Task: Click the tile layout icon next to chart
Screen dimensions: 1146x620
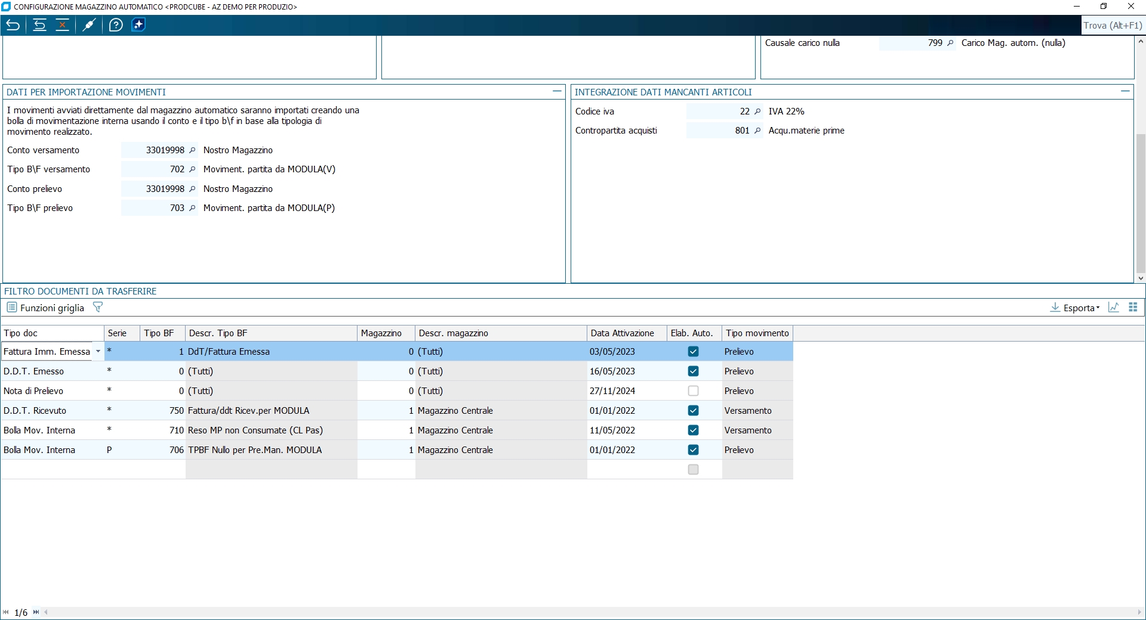Action: click(1133, 308)
